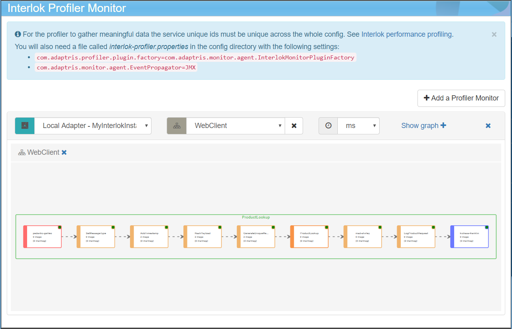Click green status square on HashPayload node

point(220,227)
